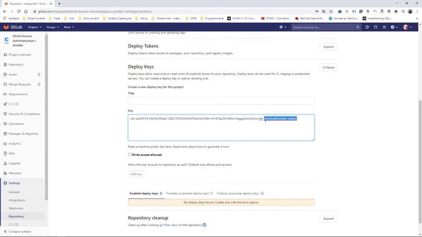
Task: Open the Merge requests icon in the navbar
Action: 376,27
